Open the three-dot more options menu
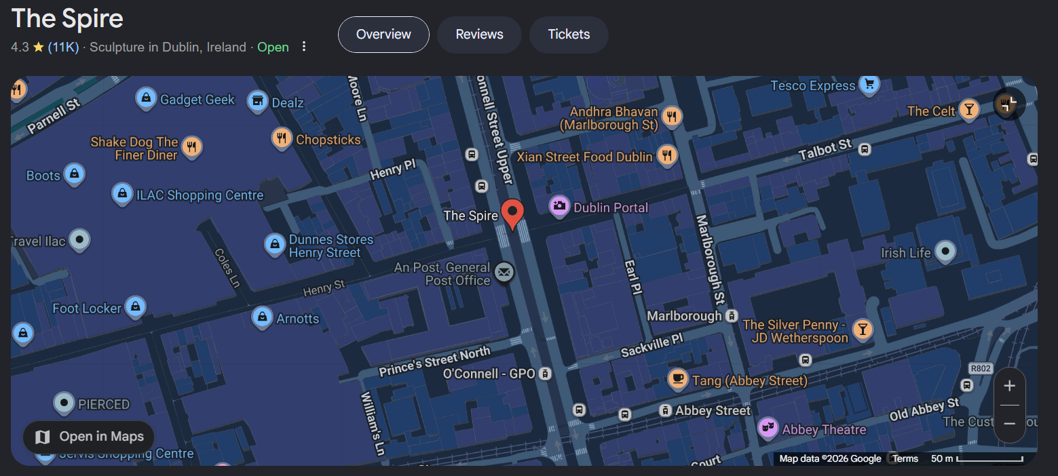This screenshot has width=1058, height=476. (x=304, y=47)
